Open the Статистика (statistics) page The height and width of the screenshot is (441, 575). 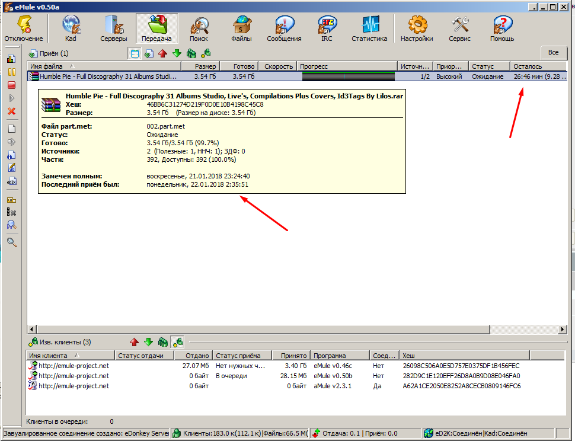point(369,28)
